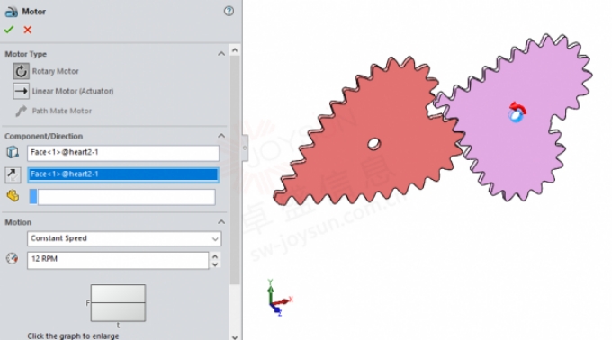This screenshot has height=340, width=612.
Task: Click the panel scrollbar down arrow
Action: tap(235, 337)
